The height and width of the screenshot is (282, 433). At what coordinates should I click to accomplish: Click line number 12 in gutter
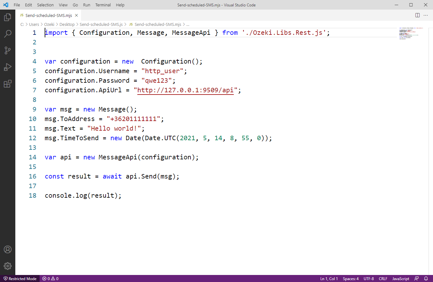tap(33, 138)
